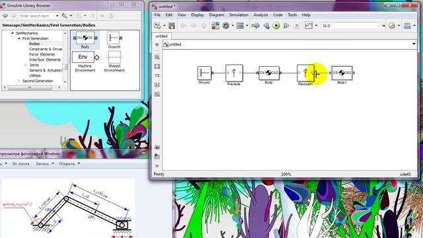Click the simulation stop time field 10.0
423x238 pixels.
pos(350,26)
